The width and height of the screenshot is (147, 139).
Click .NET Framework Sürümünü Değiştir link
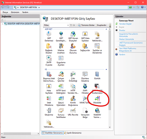click(x=131, y=44)
